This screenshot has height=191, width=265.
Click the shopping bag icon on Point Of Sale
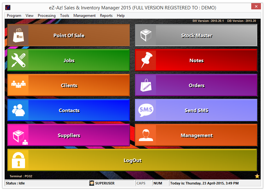click(x=18, y=35)
